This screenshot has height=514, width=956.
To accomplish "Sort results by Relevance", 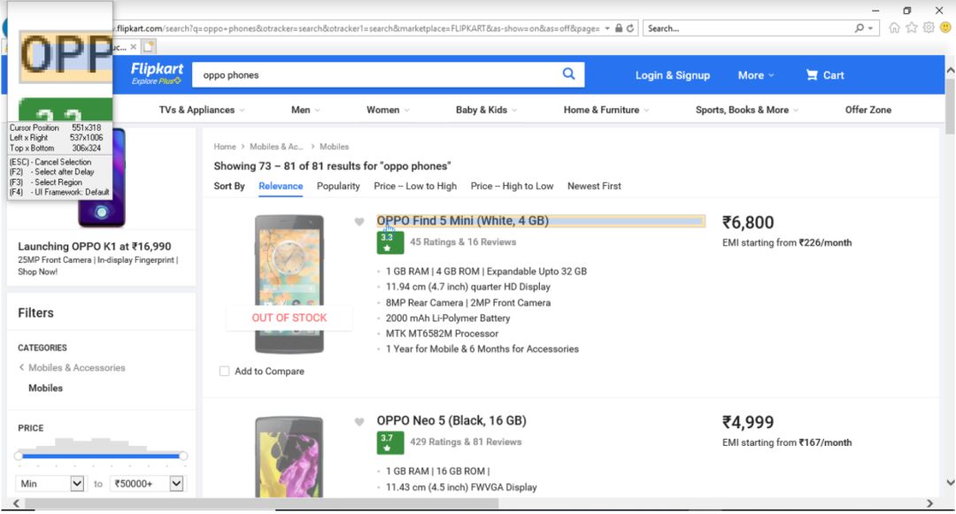I will click(281, 186).
